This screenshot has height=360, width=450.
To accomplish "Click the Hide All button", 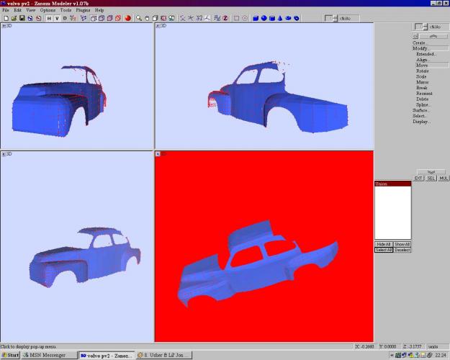I will [383, 244].
